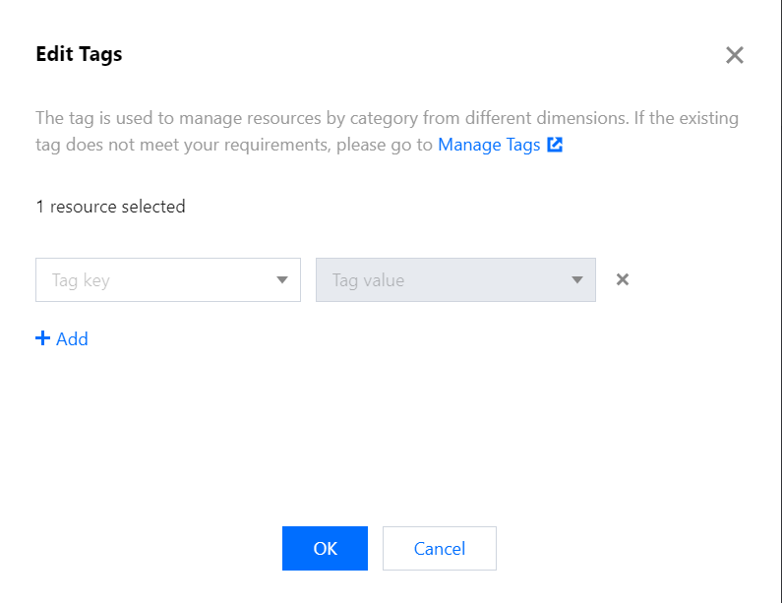Close the Edit Tags dialog
The image size is (782, 603).
pyautogui.click(x=734, y=55)
